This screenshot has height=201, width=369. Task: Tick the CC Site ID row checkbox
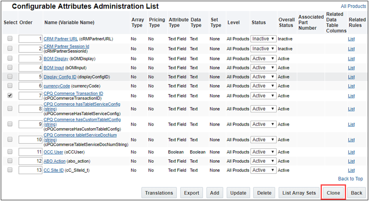pos(10,170)
